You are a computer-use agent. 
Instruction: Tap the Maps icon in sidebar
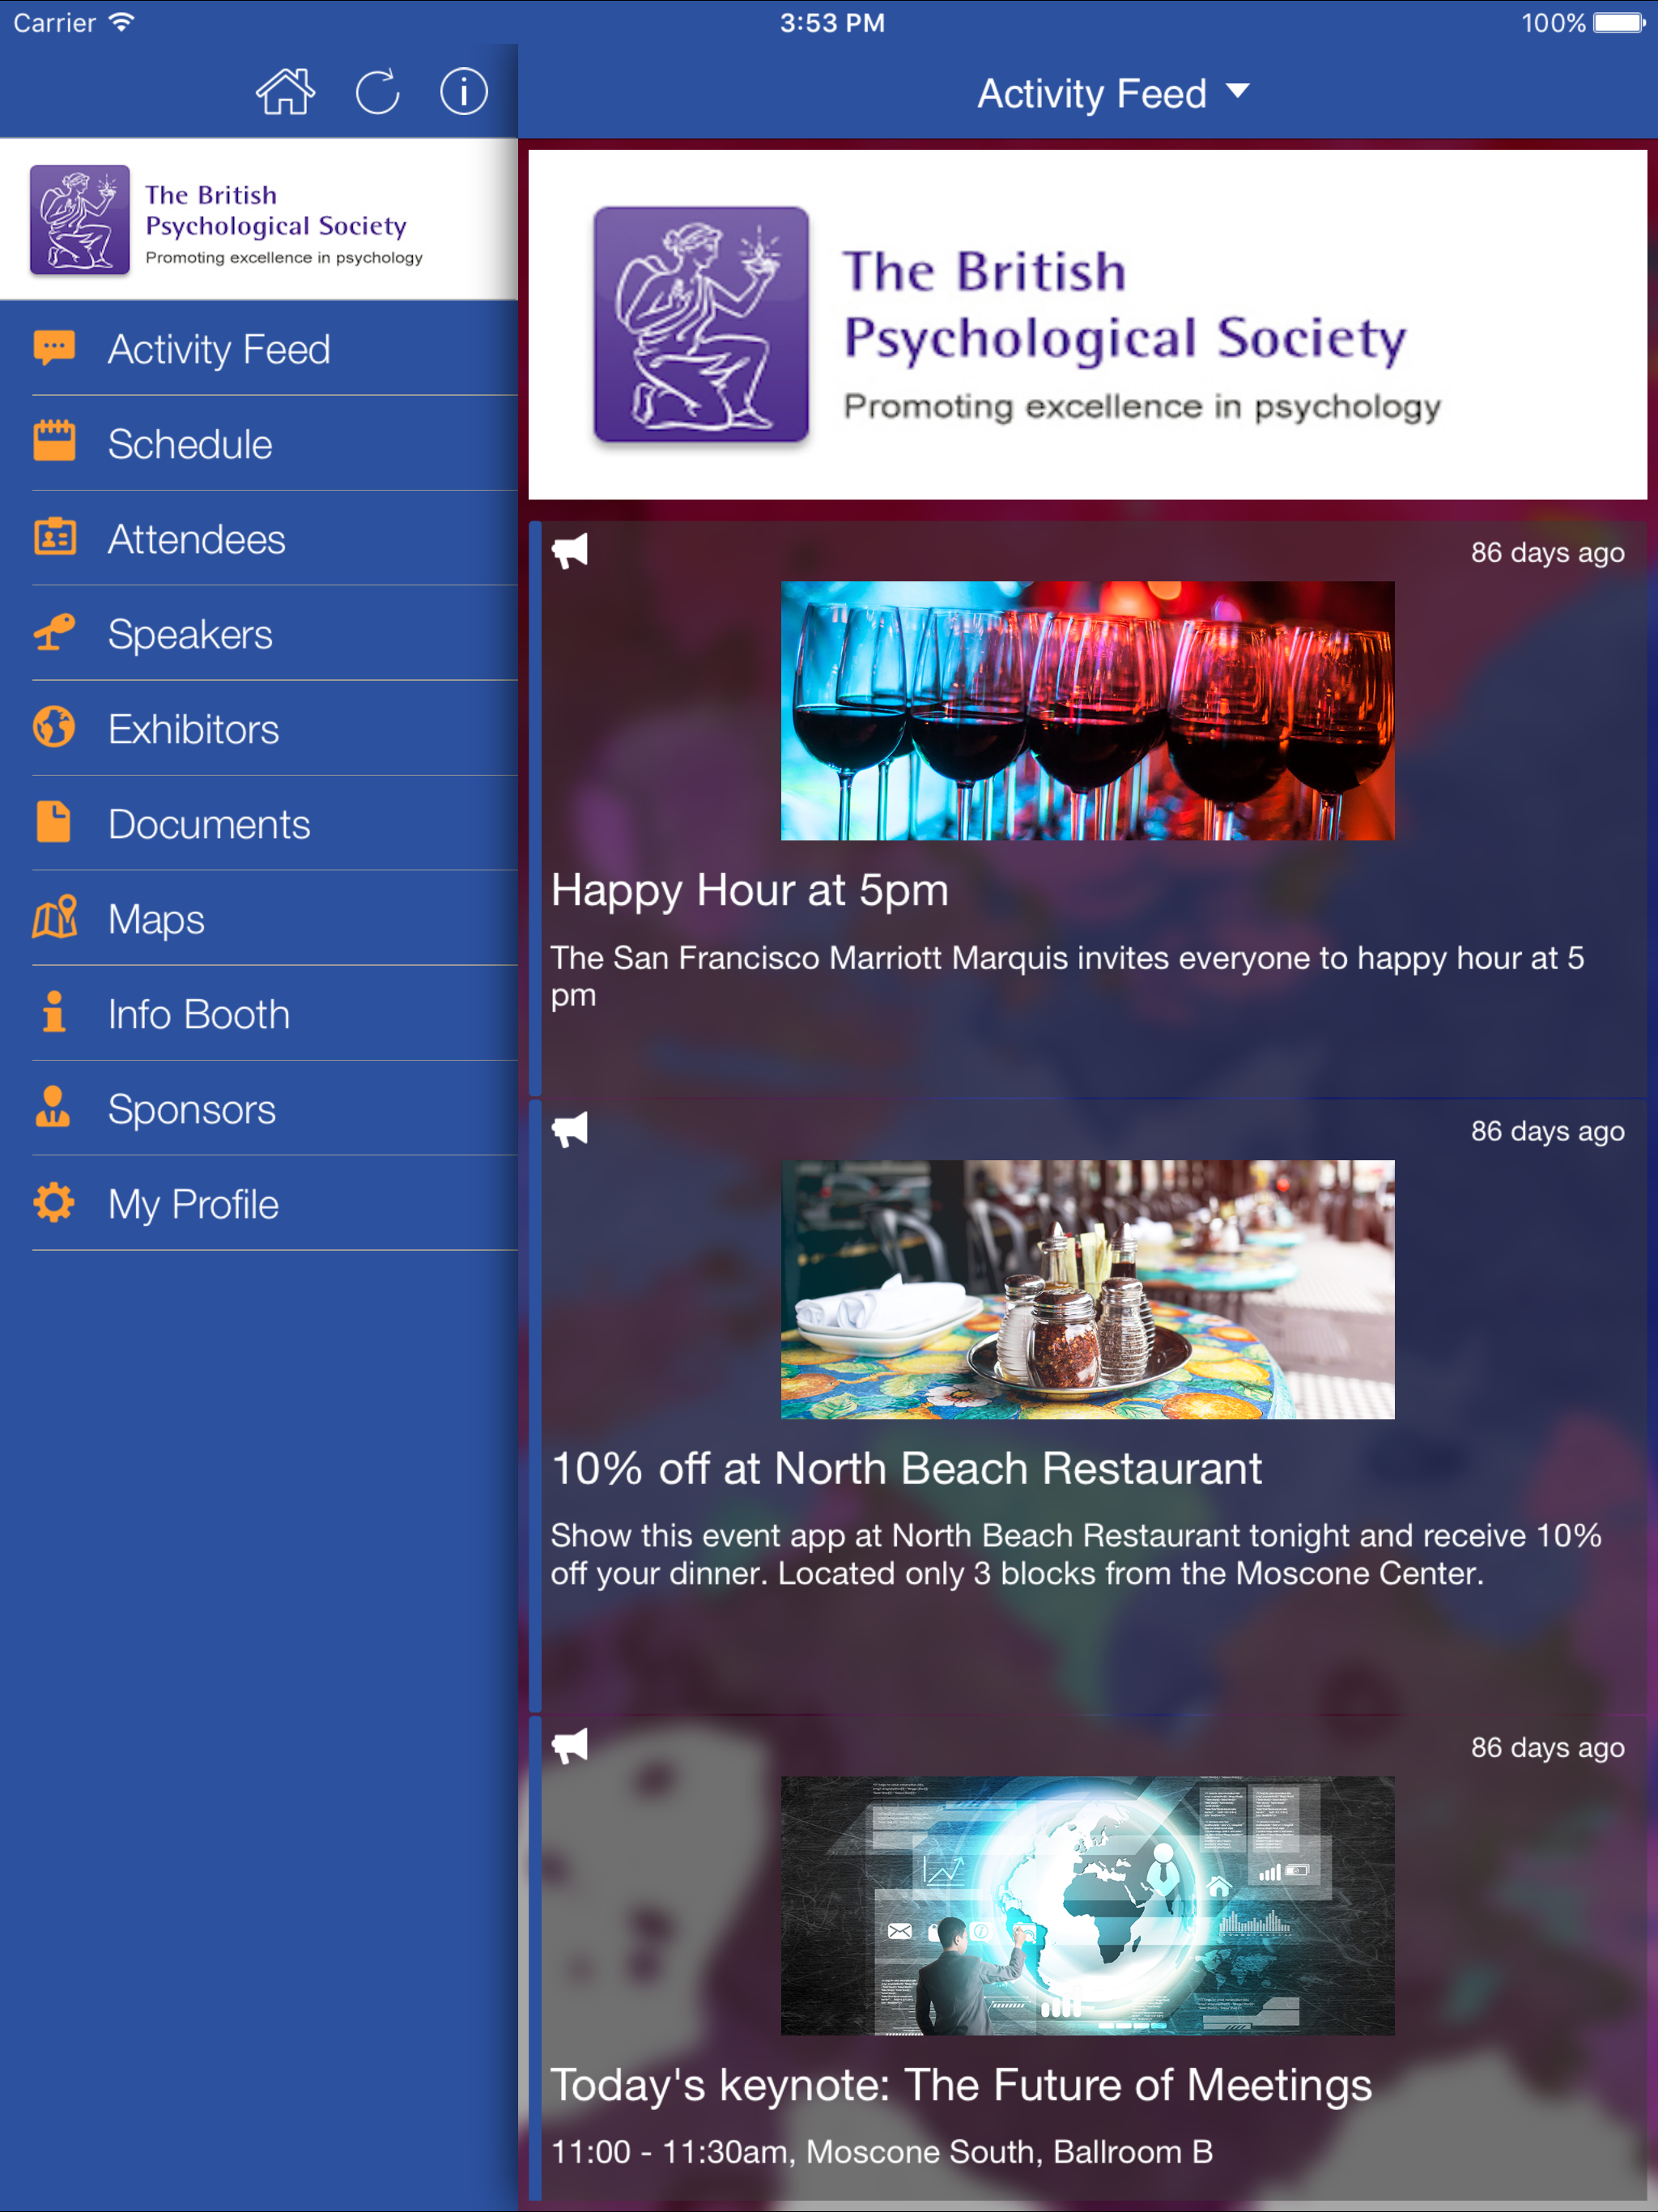[x=54, y=917]
